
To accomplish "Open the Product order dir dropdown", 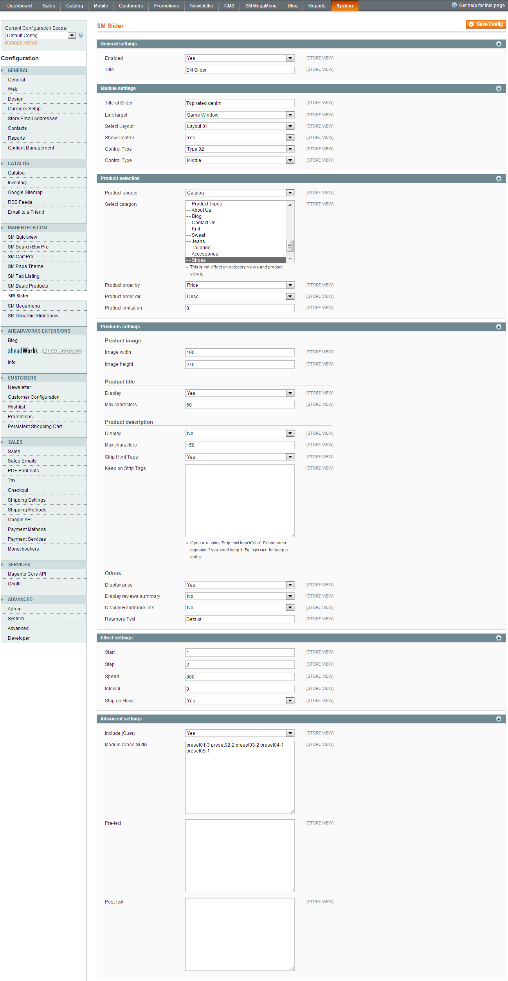I will (240, 297).
